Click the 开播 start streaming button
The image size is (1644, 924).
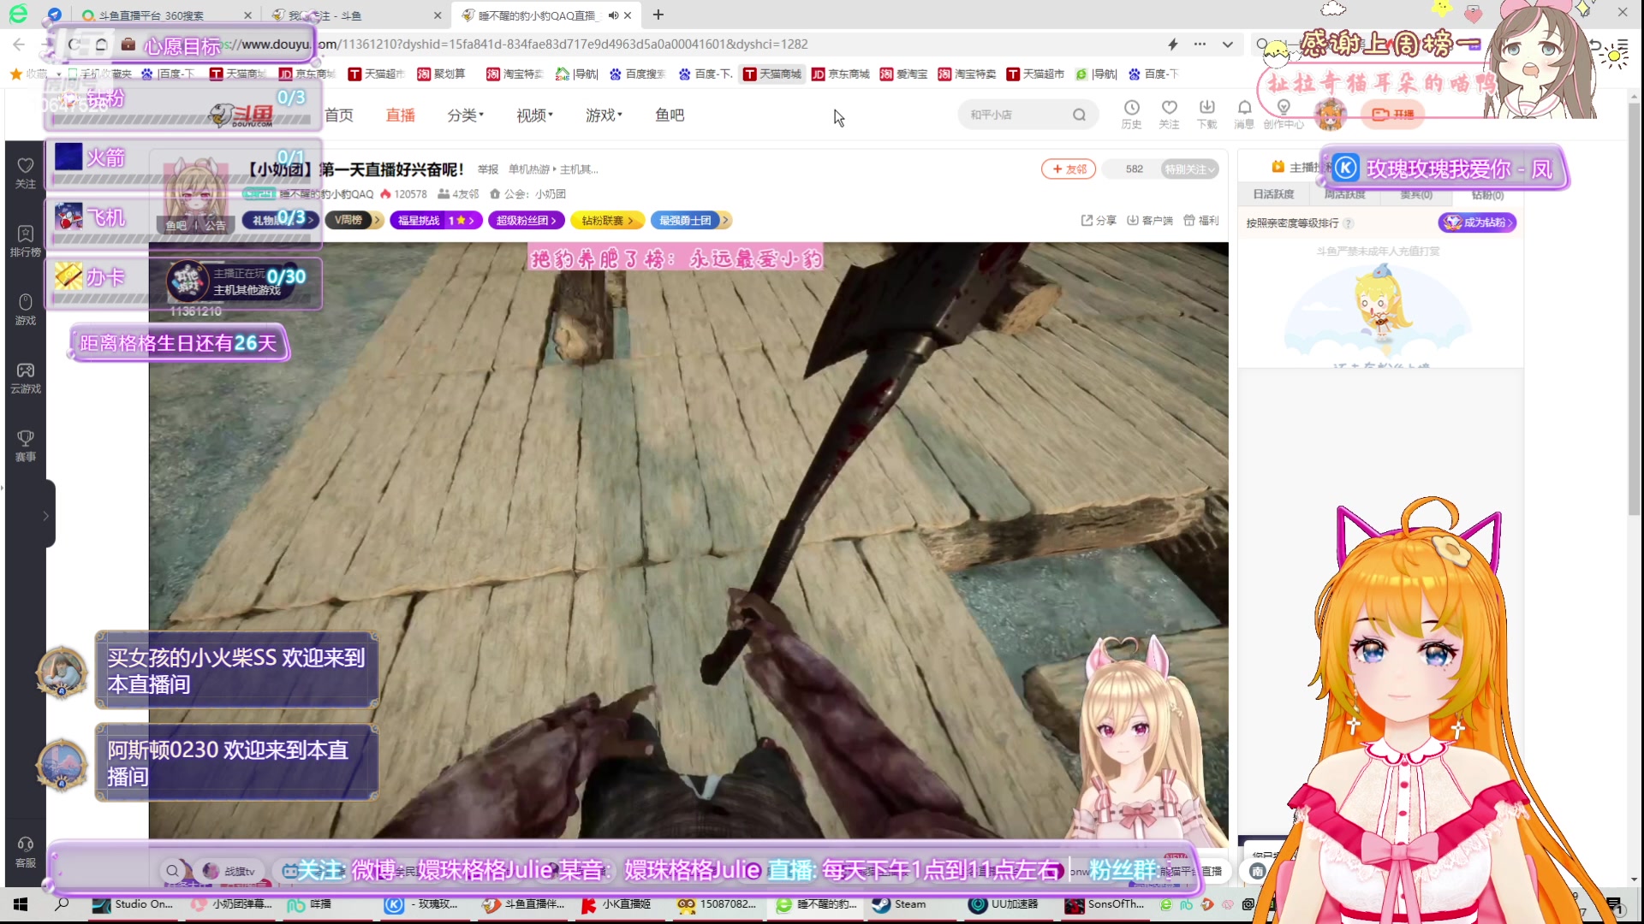[1392, 114]
